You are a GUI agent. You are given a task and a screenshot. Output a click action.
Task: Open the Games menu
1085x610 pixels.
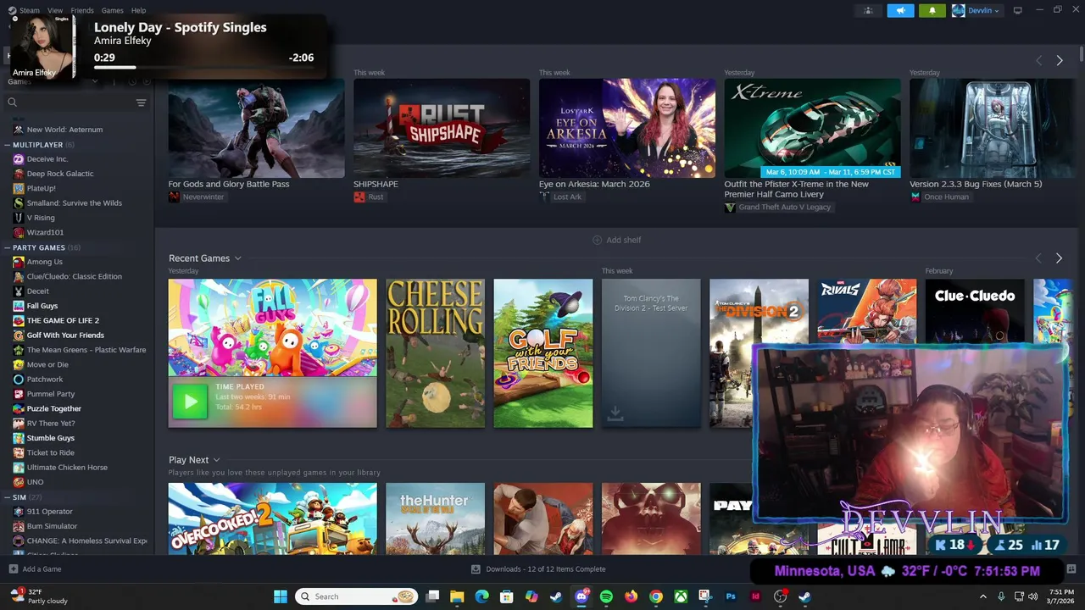tap(112, 10)
